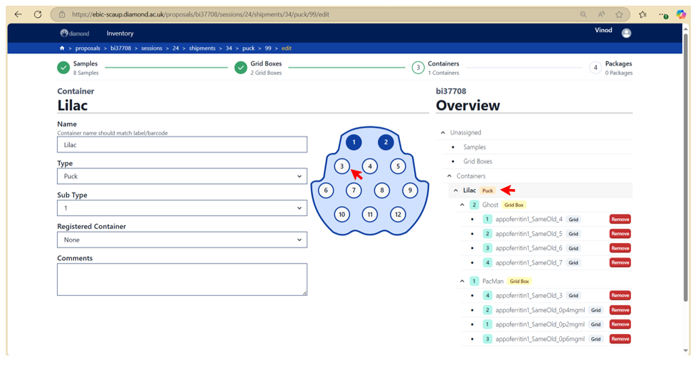Collapse the Lilac puck tree node
This screenshot has height=366, width=698.
coord(456,190)
